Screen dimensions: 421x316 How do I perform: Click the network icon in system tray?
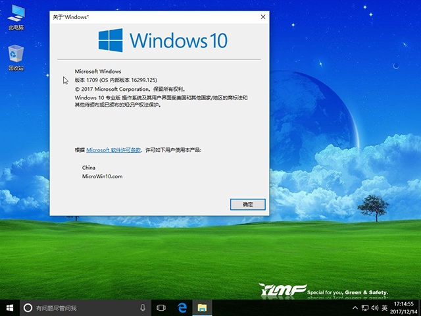[365, 307]
